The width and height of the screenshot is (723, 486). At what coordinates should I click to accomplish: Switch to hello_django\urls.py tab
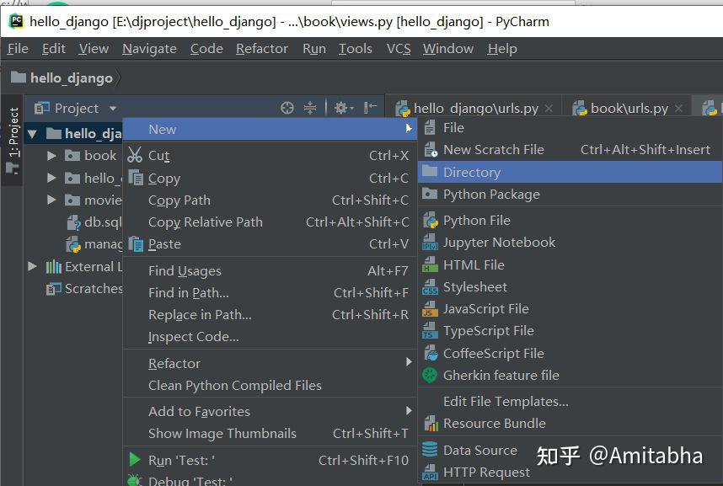coord(475,109)
